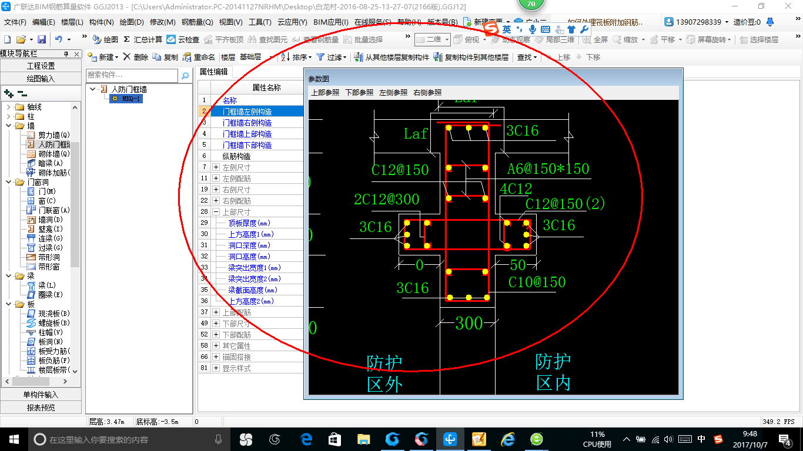
Task: Launch 云检查 cloud check
Action: [183, 39]
